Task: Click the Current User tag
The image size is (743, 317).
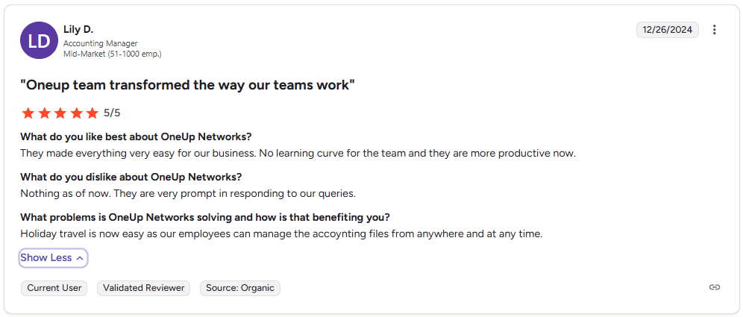Action: [54, 288]
